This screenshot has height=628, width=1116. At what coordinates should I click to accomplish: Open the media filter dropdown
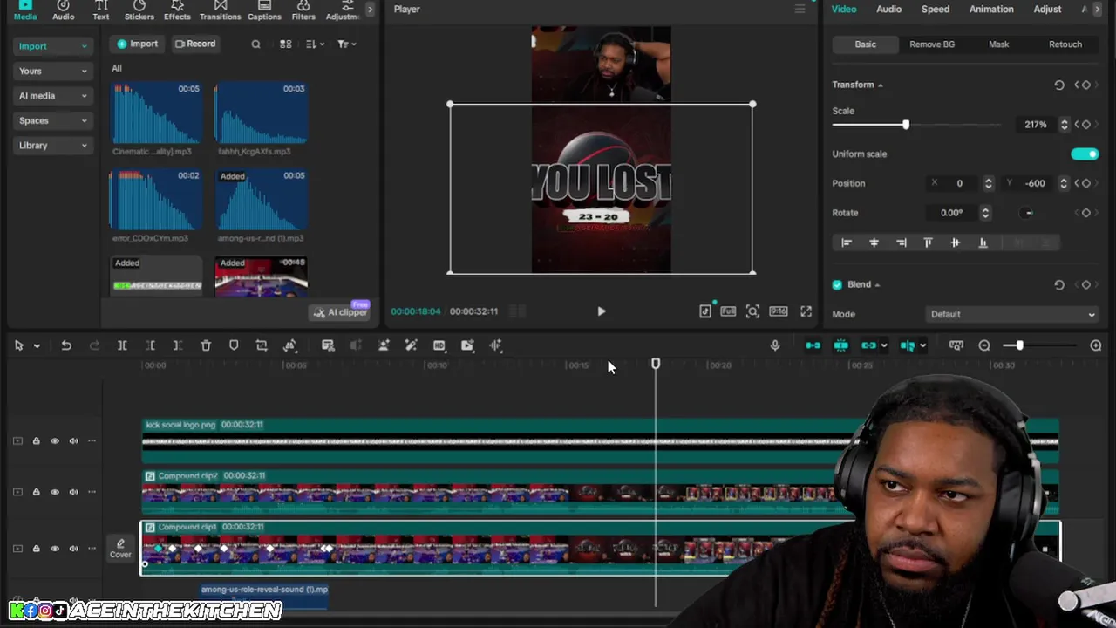click(x=346, y=44)
